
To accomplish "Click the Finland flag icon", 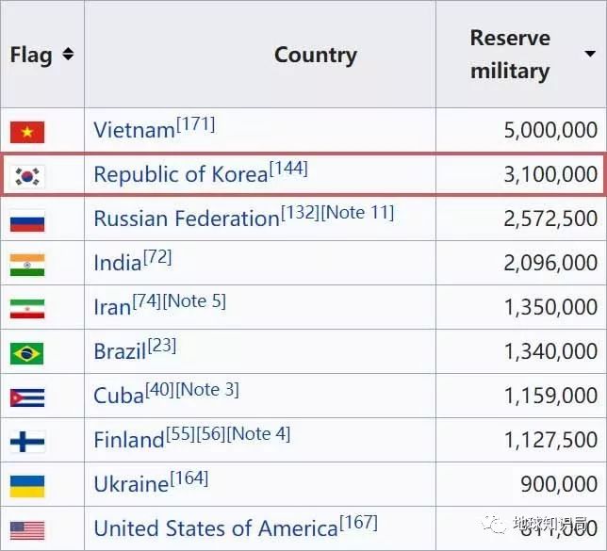I will click(27, 441).
